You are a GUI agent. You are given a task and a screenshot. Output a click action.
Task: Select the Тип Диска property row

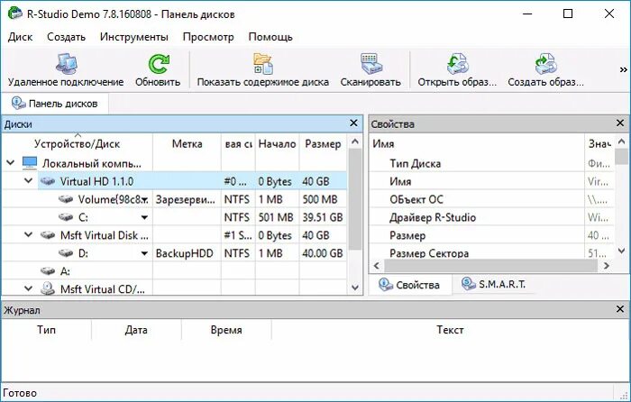tap(492, 163)
